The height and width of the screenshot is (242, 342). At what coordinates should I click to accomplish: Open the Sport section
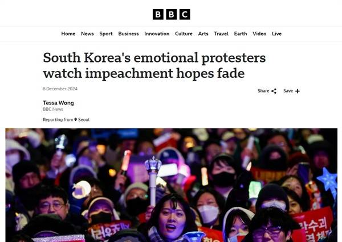(106, 34)
